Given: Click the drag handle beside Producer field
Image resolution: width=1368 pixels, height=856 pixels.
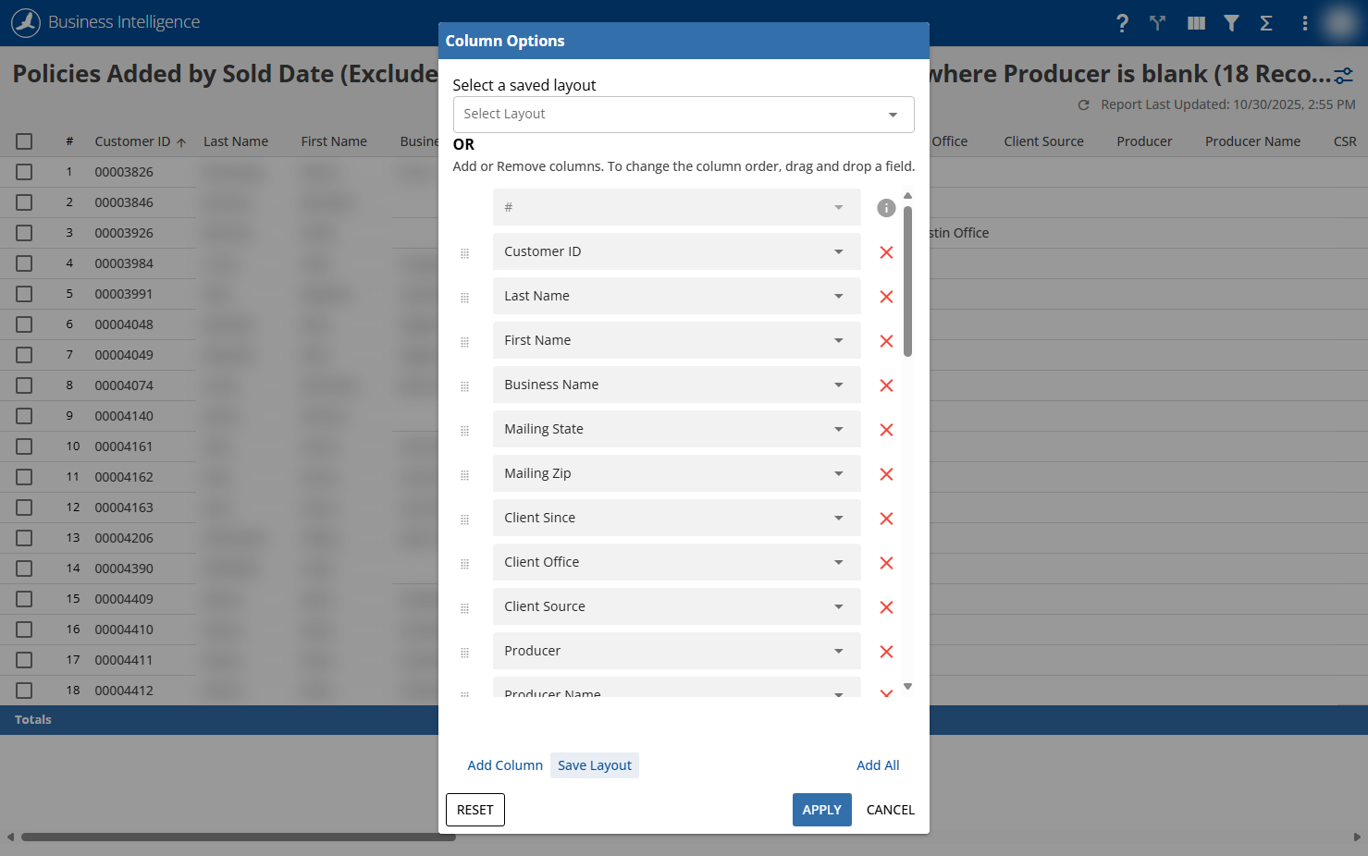Looking at the screenshot, I should point(464,653).
